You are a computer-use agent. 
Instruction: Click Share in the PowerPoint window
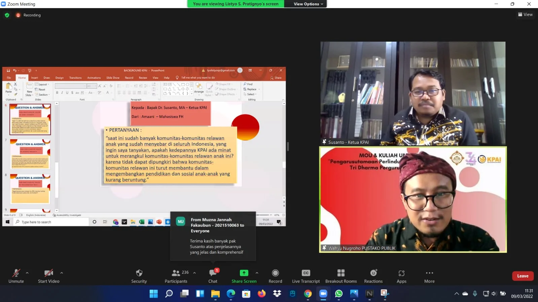click(x=276, y=78)
